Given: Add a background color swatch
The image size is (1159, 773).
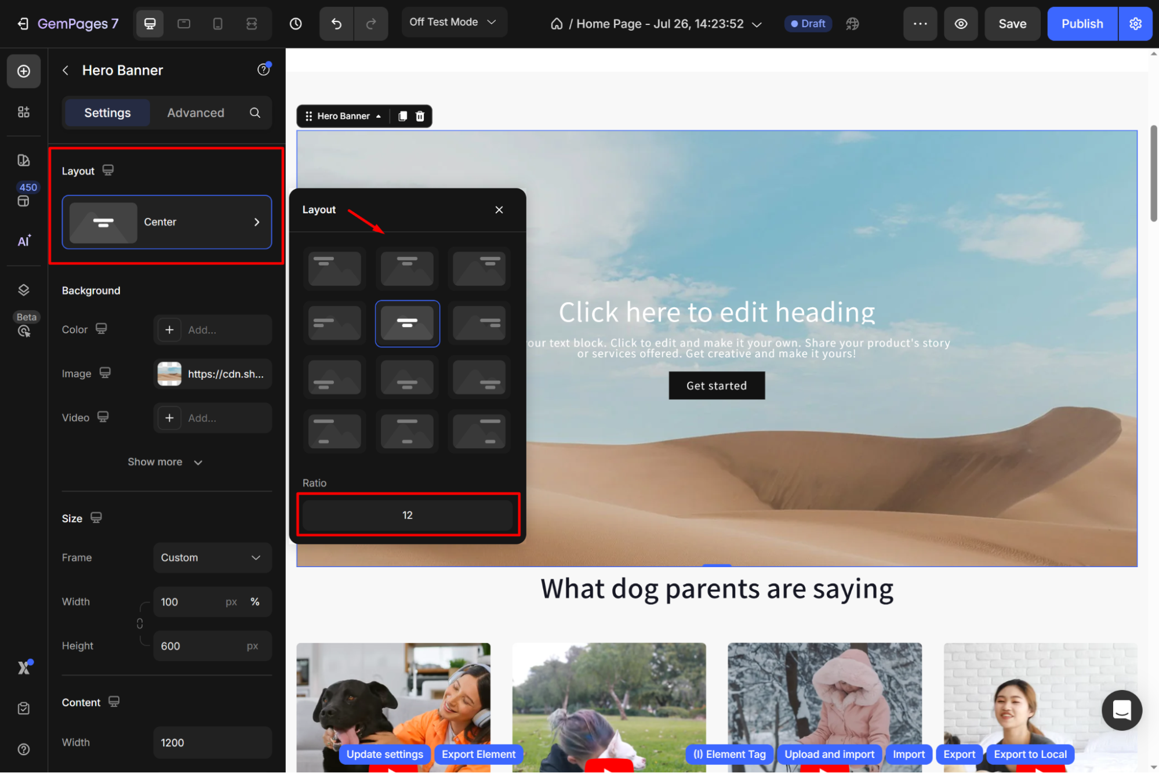Looking at the screenshot, I should tap(169, 330).
